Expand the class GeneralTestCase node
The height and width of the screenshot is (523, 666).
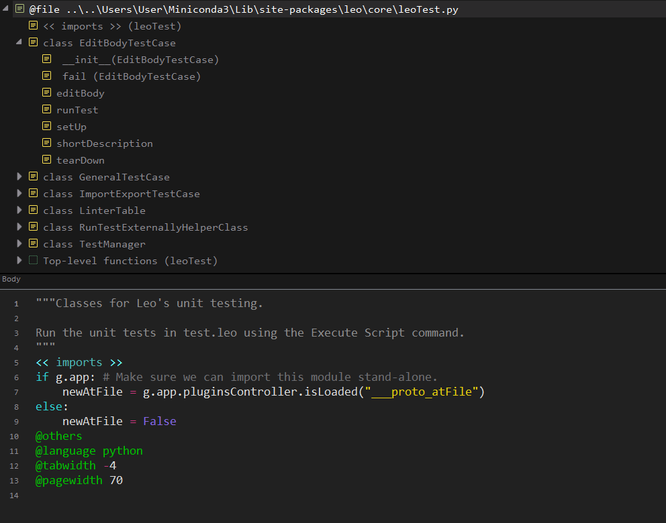tap(19, 176)
